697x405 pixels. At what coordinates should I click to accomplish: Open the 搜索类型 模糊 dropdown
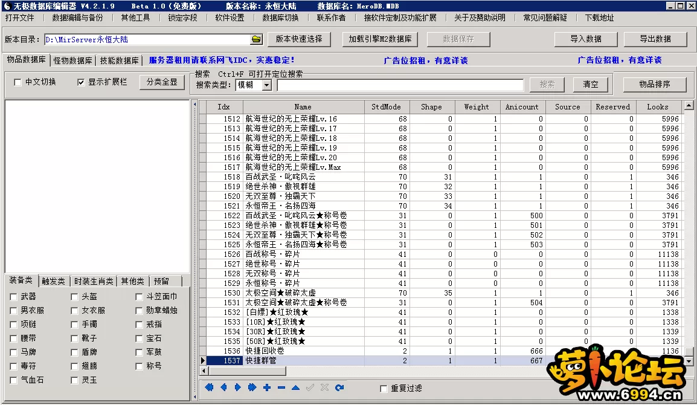(267, 85)
